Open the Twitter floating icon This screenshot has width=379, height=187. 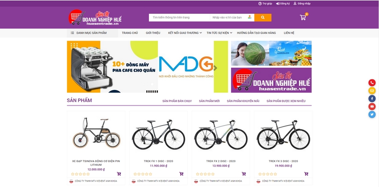372,114
